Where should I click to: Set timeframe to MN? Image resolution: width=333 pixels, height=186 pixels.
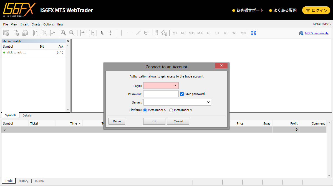(x=243, y=33)
